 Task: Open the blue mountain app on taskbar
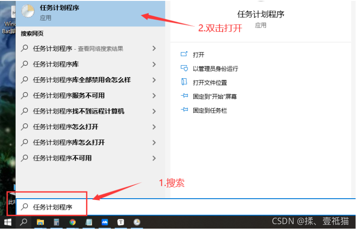(105, 222)
